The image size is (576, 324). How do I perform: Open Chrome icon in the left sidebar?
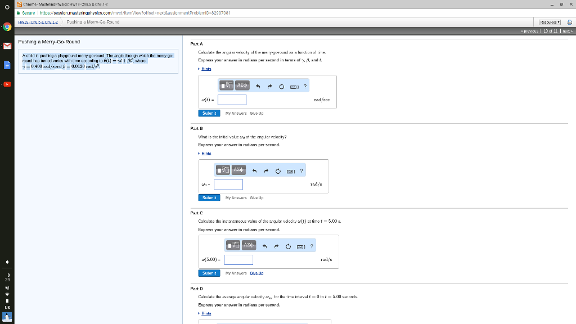pos(7,27)
